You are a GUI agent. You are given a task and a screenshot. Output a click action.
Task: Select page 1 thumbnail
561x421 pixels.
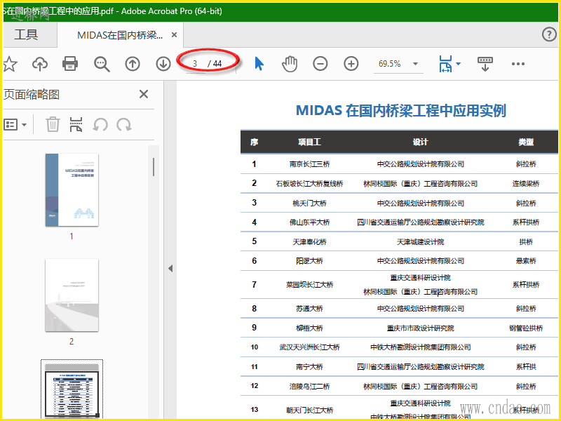pos(72,189)
